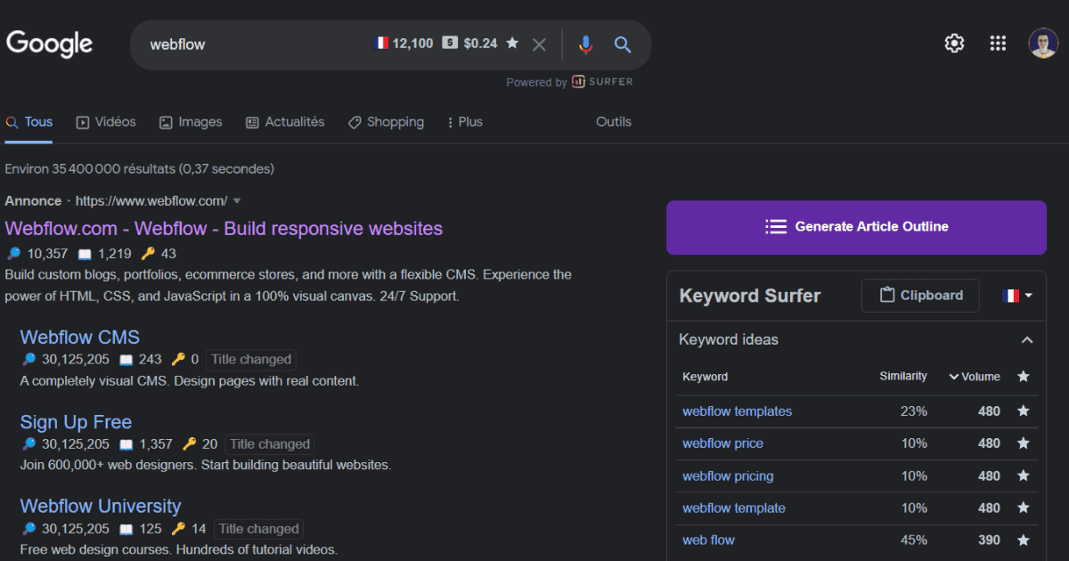This screenshot has height=561, width=1069.
Task: Switch to the Vidéos tab
Action: tap(106, 122)
